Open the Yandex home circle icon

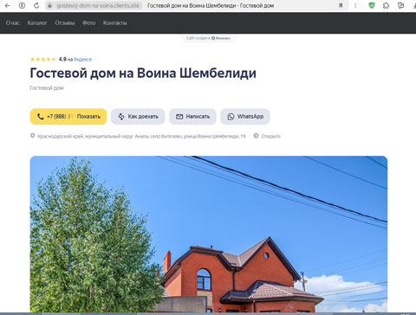point(22,5)
